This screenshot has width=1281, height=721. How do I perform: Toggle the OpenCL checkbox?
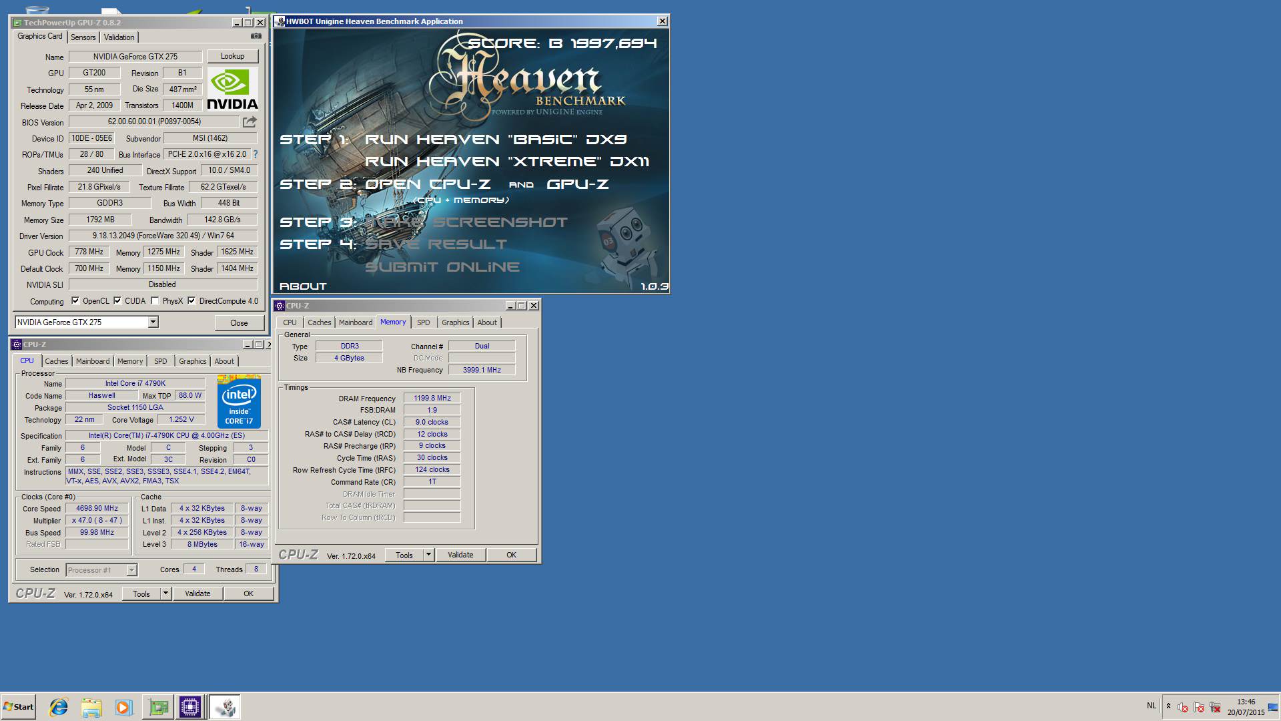75,301
